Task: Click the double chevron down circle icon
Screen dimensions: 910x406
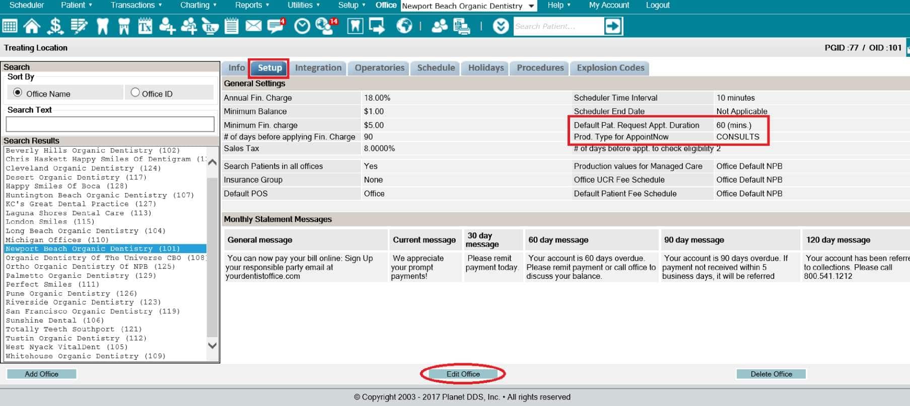Action: (501, 26)
